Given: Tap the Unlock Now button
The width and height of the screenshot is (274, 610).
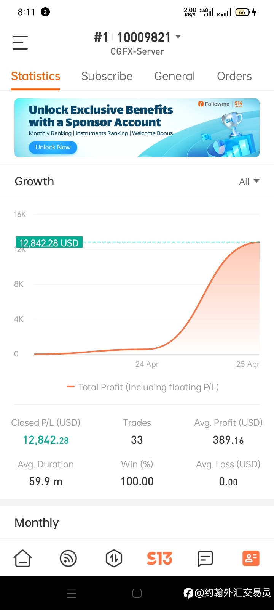Looking at the screenshot, I should [53, 148].
